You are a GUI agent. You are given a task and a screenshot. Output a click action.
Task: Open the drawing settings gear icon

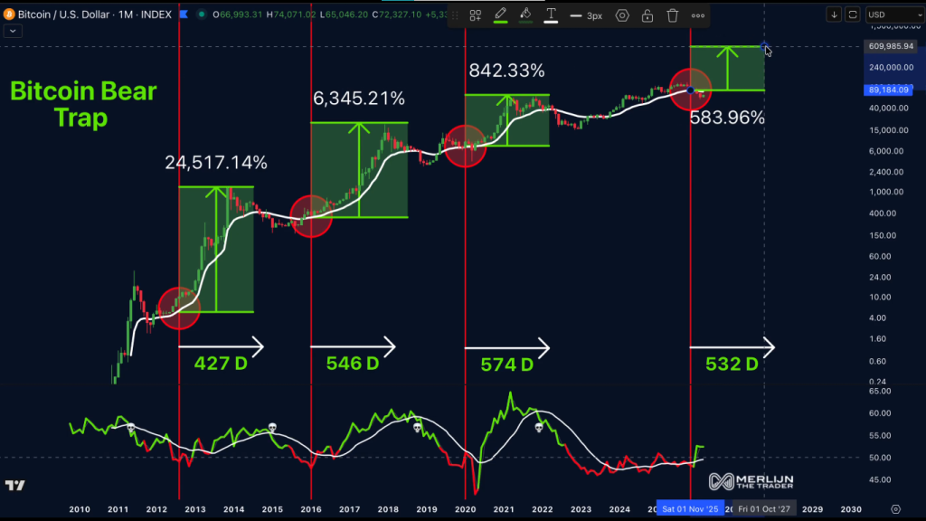click(622, 15)
